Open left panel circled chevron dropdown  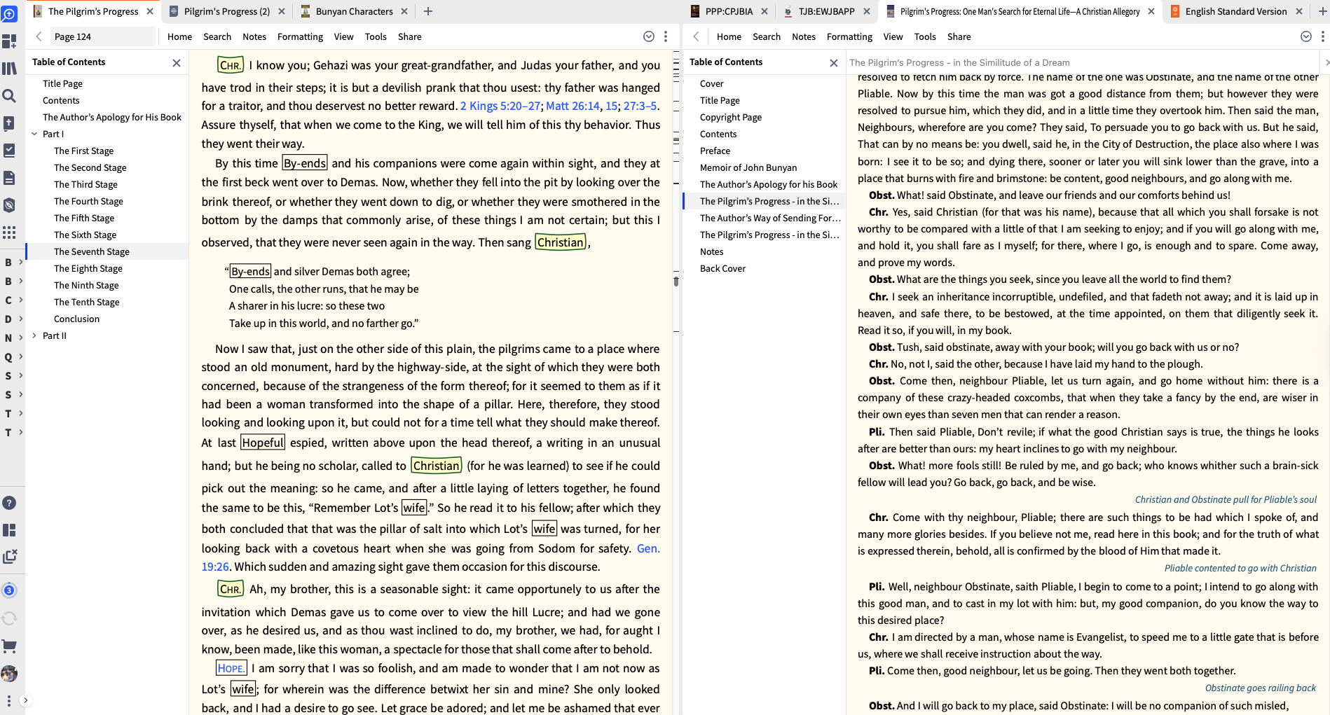point(649,36)
